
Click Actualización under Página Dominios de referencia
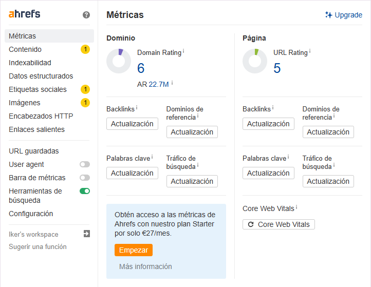click(x=328, y=132)
